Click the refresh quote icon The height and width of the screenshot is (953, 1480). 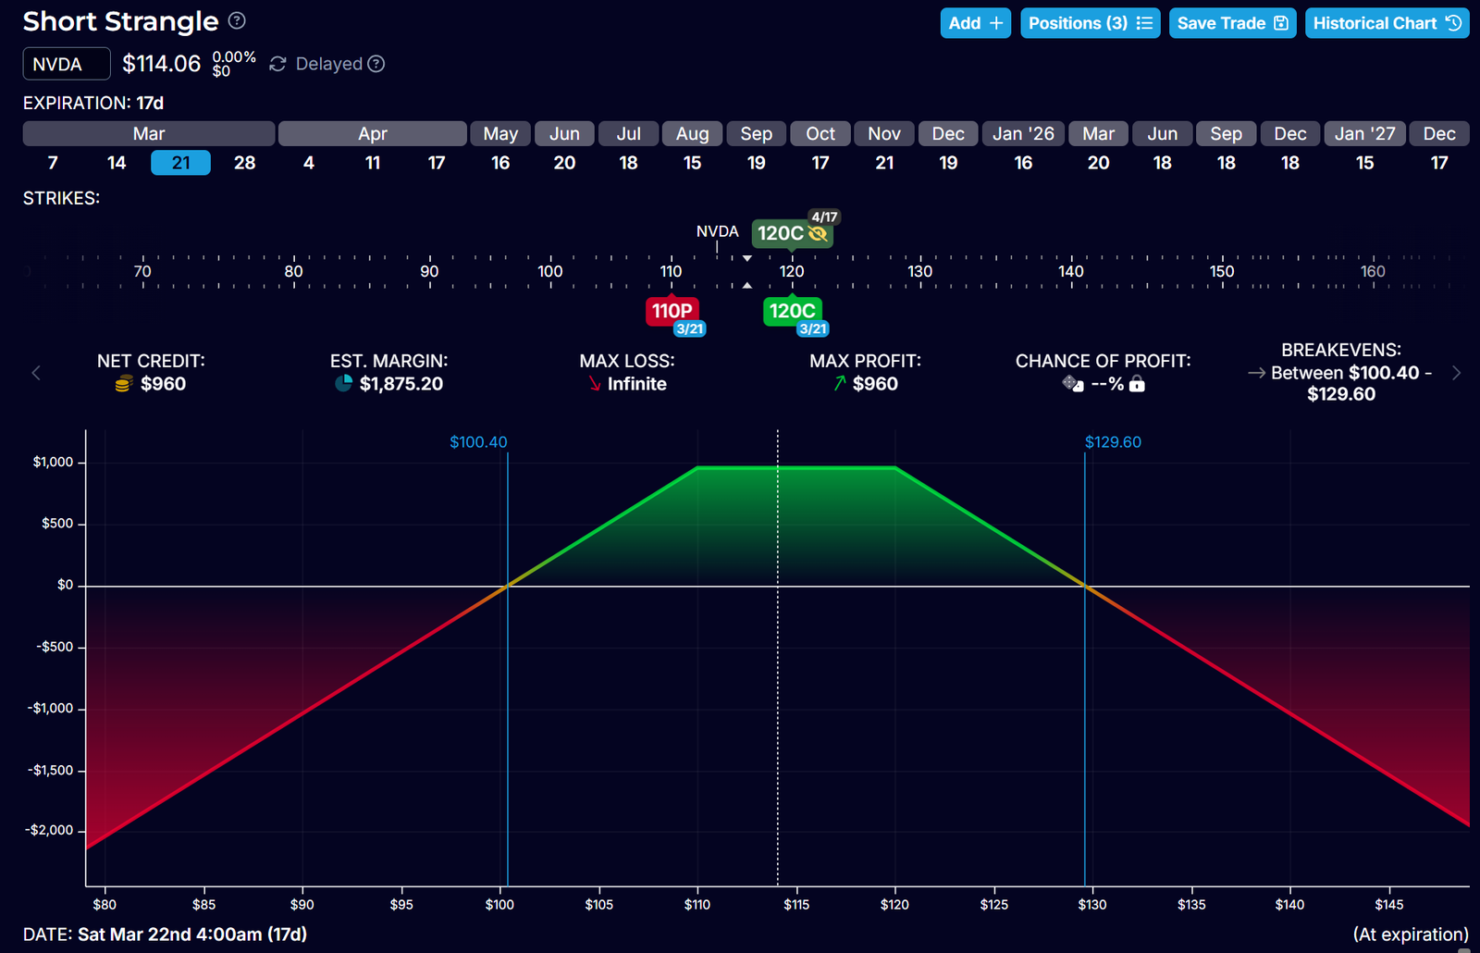click(x=277, y=64)
